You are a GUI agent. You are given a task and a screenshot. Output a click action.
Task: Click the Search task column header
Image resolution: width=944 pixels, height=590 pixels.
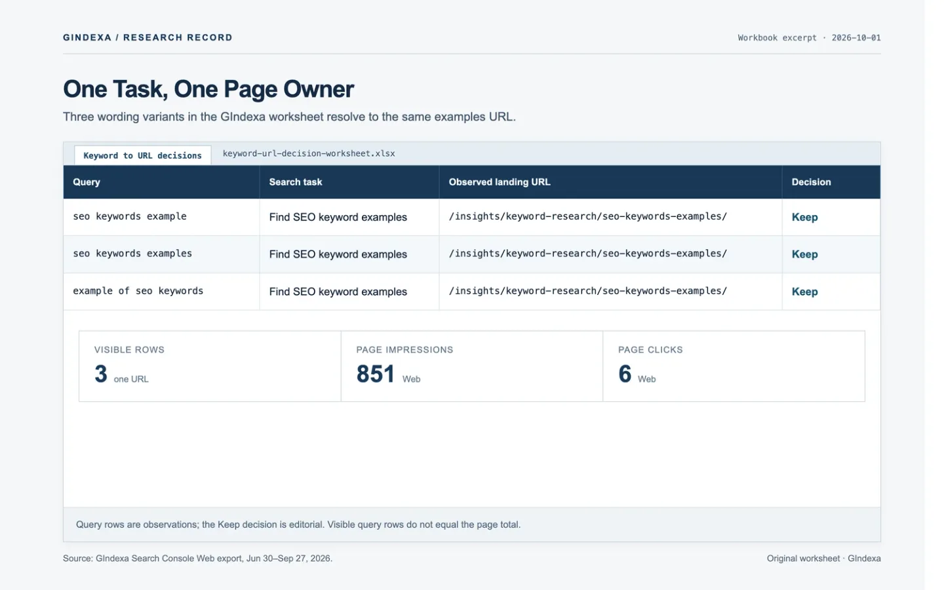pyautogui.click(x=349, y=182)
